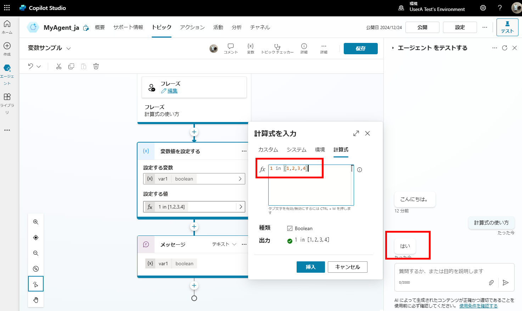The height and width of the screenshot is (311, 522).
Task: Click the attach file paperclip icon
Action: [491, 283]
